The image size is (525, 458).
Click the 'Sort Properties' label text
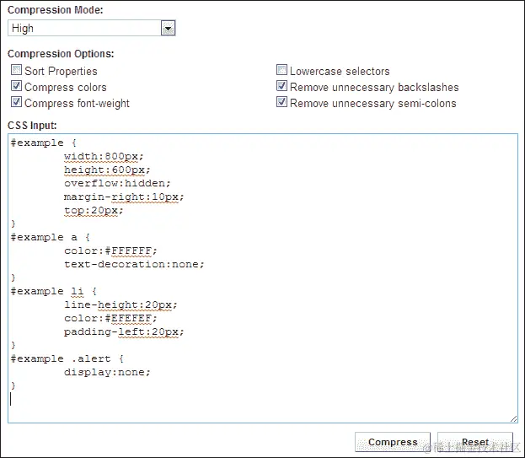(x=61, y=71)
